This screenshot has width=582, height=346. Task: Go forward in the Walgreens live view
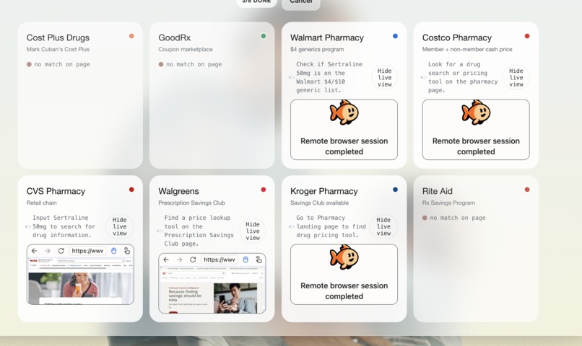[179, 259]
